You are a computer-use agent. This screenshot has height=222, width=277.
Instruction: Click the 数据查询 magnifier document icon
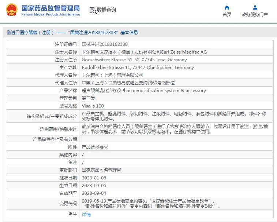[x=93, y=10]
